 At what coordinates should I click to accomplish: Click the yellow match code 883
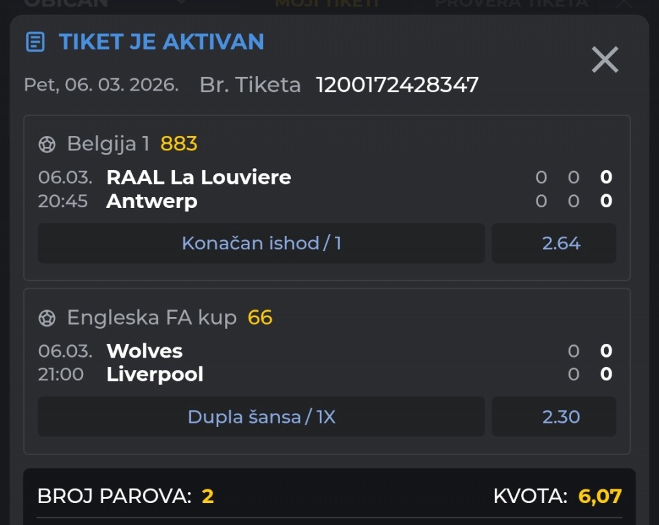tap(178, 144)
